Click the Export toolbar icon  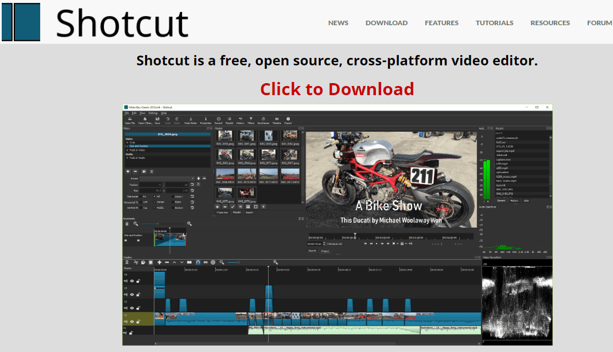pos(288,120)
